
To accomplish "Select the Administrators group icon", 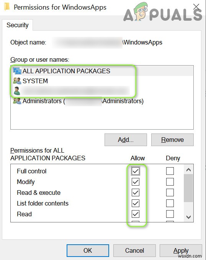I will coord(17,101).
